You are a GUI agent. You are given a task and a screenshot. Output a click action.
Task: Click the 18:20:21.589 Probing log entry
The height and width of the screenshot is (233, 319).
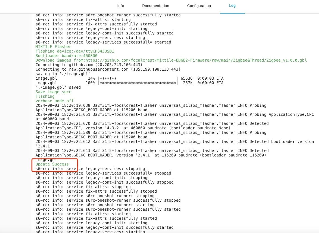pos(151,135)
